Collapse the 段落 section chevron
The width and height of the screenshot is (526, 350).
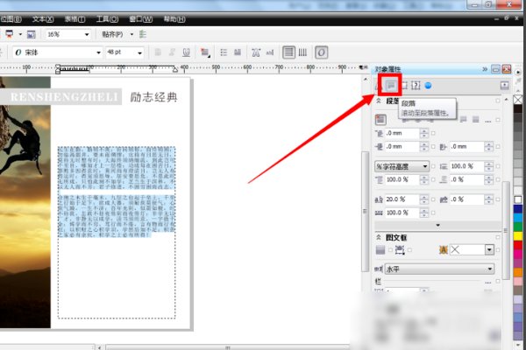point(379,101)
